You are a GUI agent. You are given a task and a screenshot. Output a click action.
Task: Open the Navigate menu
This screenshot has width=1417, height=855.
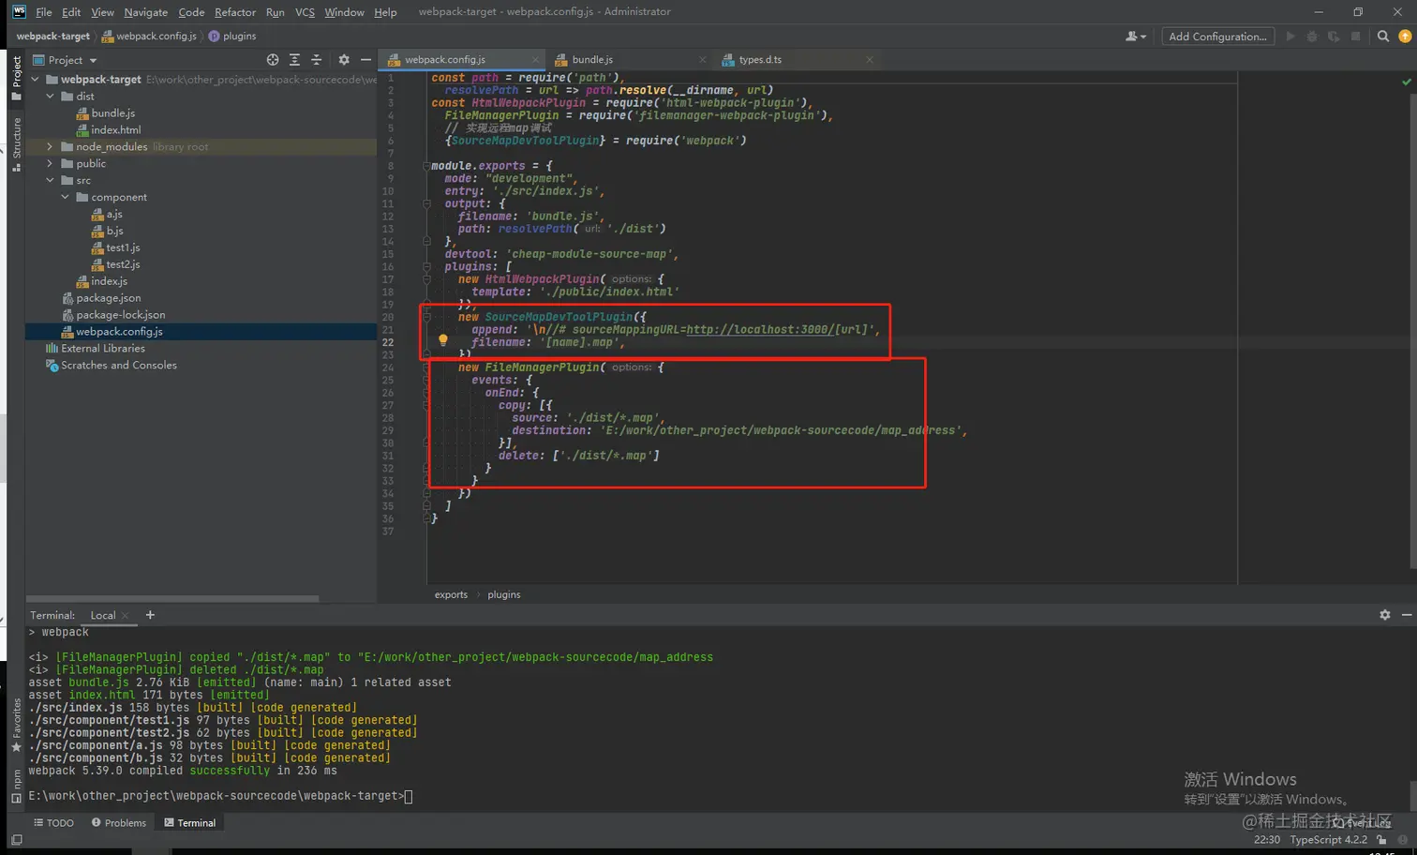pyautogui.click(x=145, y=12)
